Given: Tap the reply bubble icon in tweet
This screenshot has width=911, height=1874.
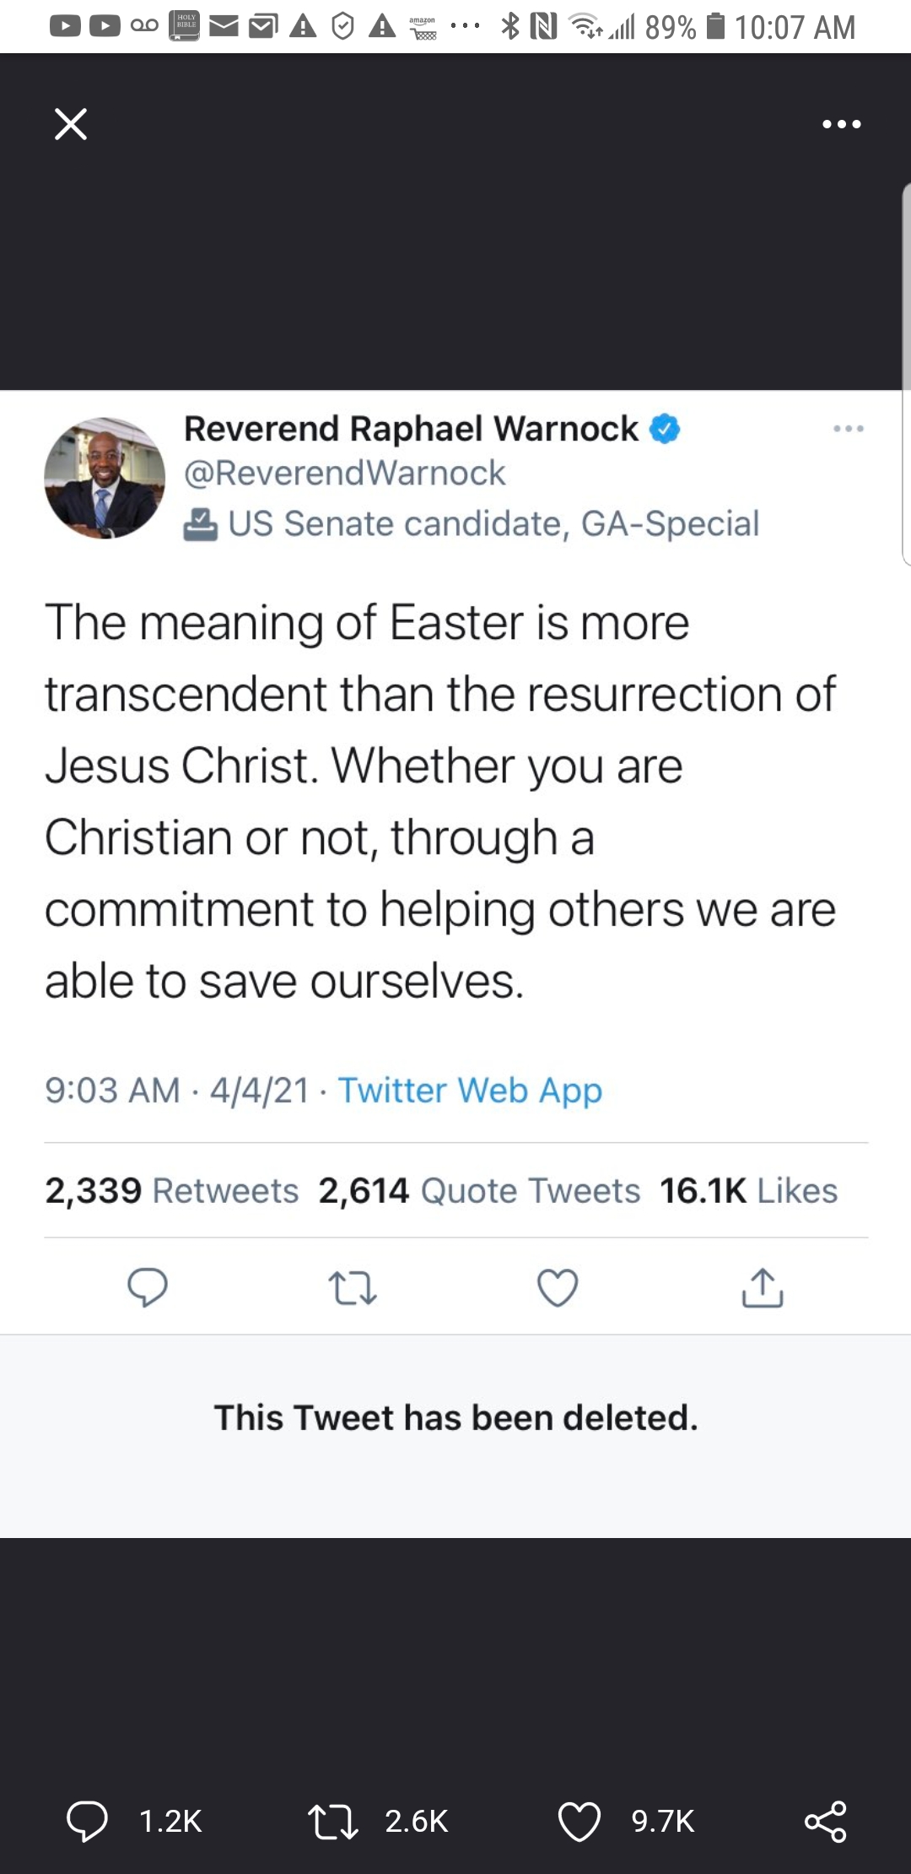Looking at the screenshot, I should pyautogui.click(x=148, y=1288).
